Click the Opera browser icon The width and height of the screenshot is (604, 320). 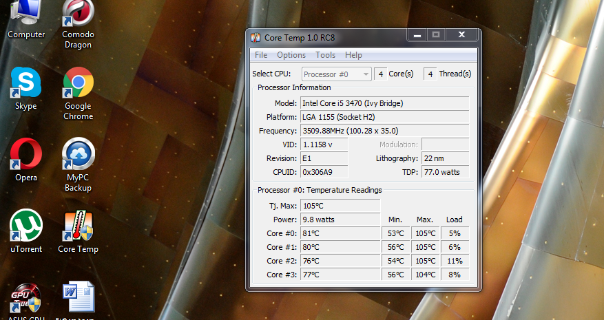pos(25,155)
